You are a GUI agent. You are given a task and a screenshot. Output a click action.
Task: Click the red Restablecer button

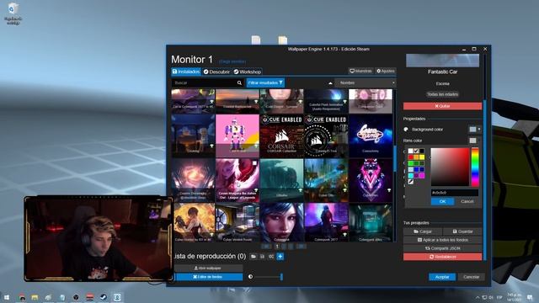point(442,257)
